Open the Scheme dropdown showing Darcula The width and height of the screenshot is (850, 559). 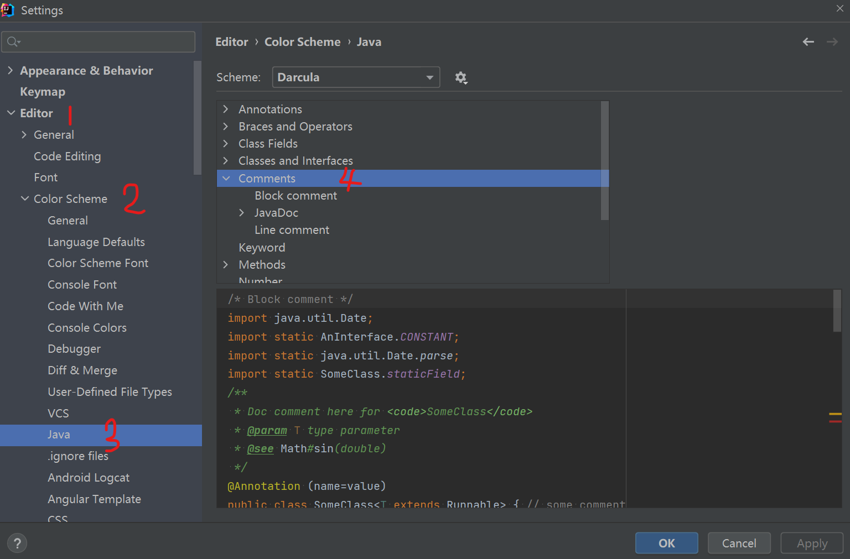point(356,77)
